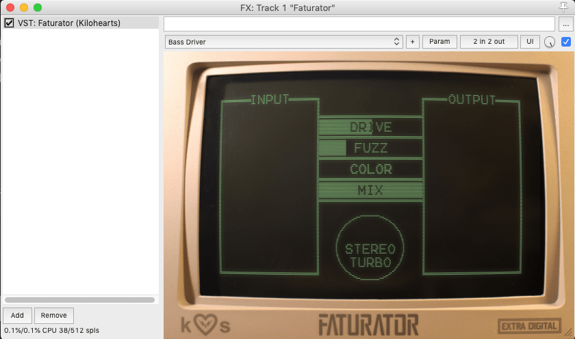Adjust the FUZZ slider
575x339 pixels.
370,148
